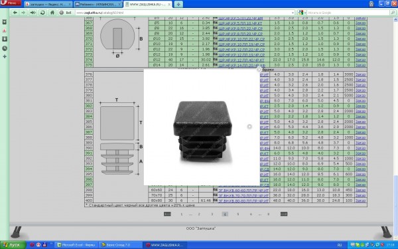Reload the page with the Reload icon
Viewport: 398px width, 249px height.
tap(42, 13)
